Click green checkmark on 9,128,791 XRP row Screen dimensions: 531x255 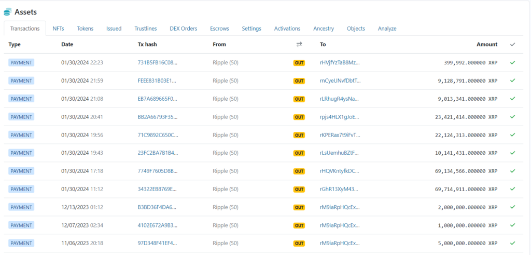coord(512,80)
